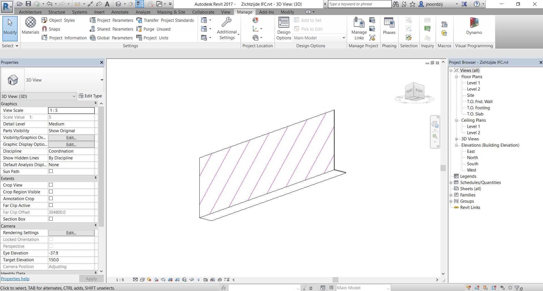The image size is (543, 291).
Task: Enable the Sun Path checkbox
Action: coord(51,171)
